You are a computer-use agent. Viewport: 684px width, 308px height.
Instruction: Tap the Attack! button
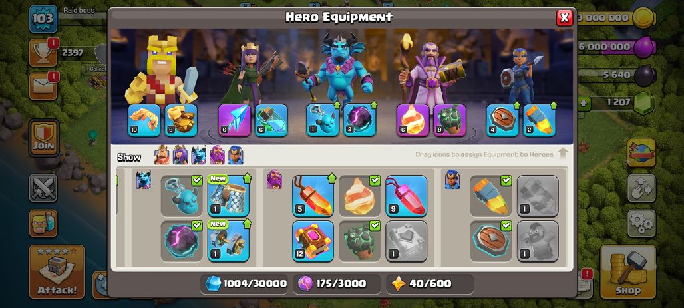click(x=57, y=272)
